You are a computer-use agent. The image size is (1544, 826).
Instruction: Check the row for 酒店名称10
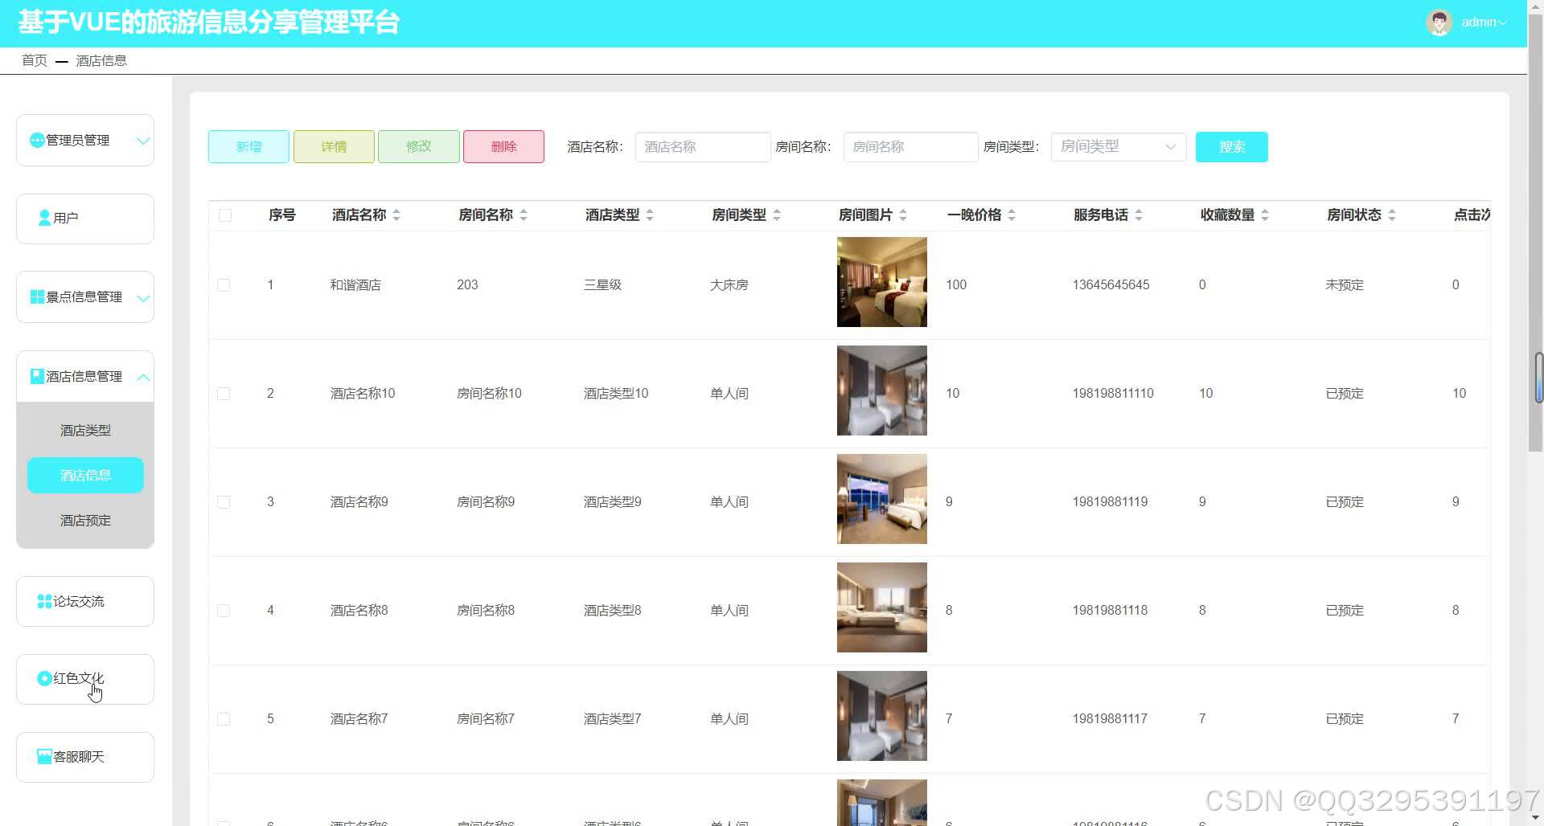[x=224, y=394]
